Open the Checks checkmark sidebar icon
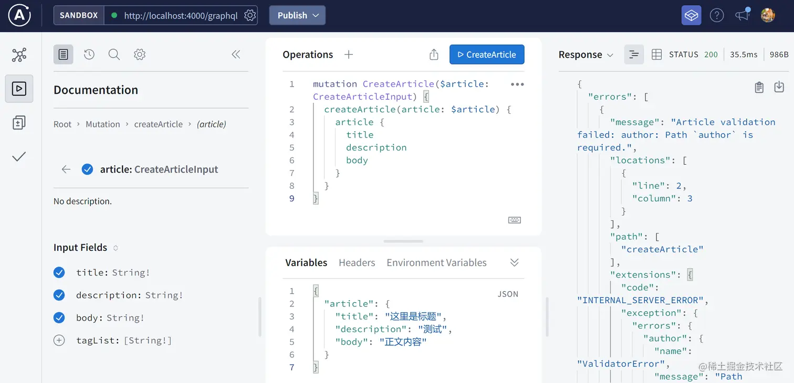 (19, 156)
